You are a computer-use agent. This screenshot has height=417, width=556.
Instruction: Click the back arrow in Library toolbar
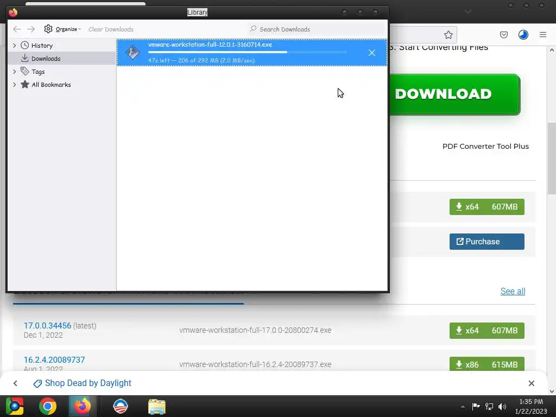click(17, 29)
